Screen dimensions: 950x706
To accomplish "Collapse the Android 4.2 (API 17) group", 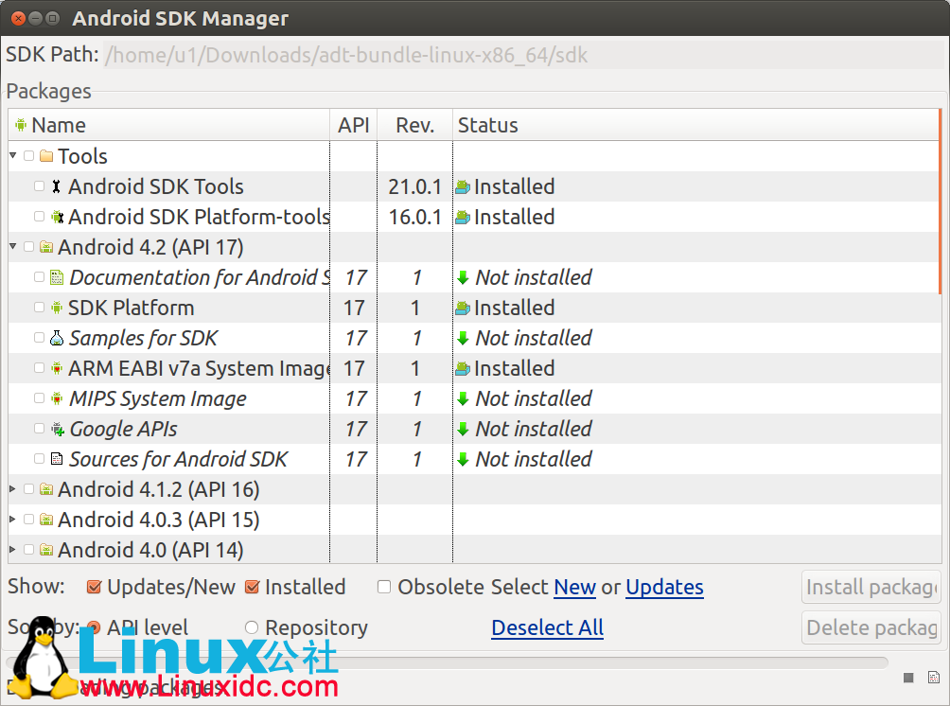I will [x=12, y=248].
